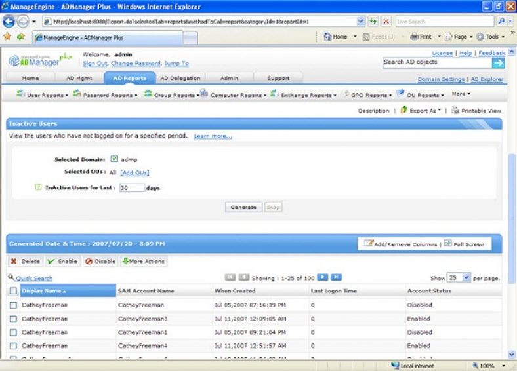517x371 pixels.
Task: Check the row with SAM CatheyFreeman3
Action: coord(13,319)
